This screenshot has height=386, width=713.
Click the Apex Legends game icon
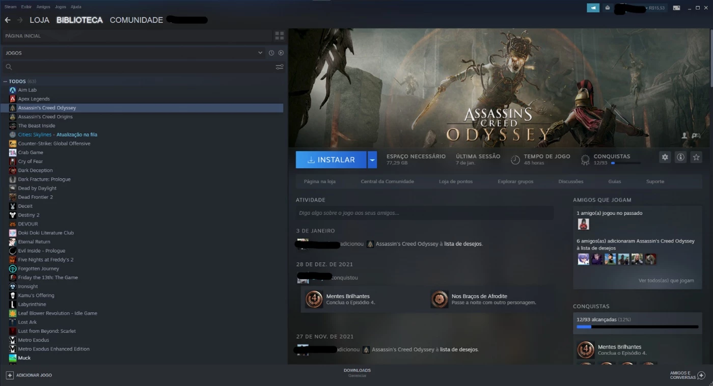point(13,99)
